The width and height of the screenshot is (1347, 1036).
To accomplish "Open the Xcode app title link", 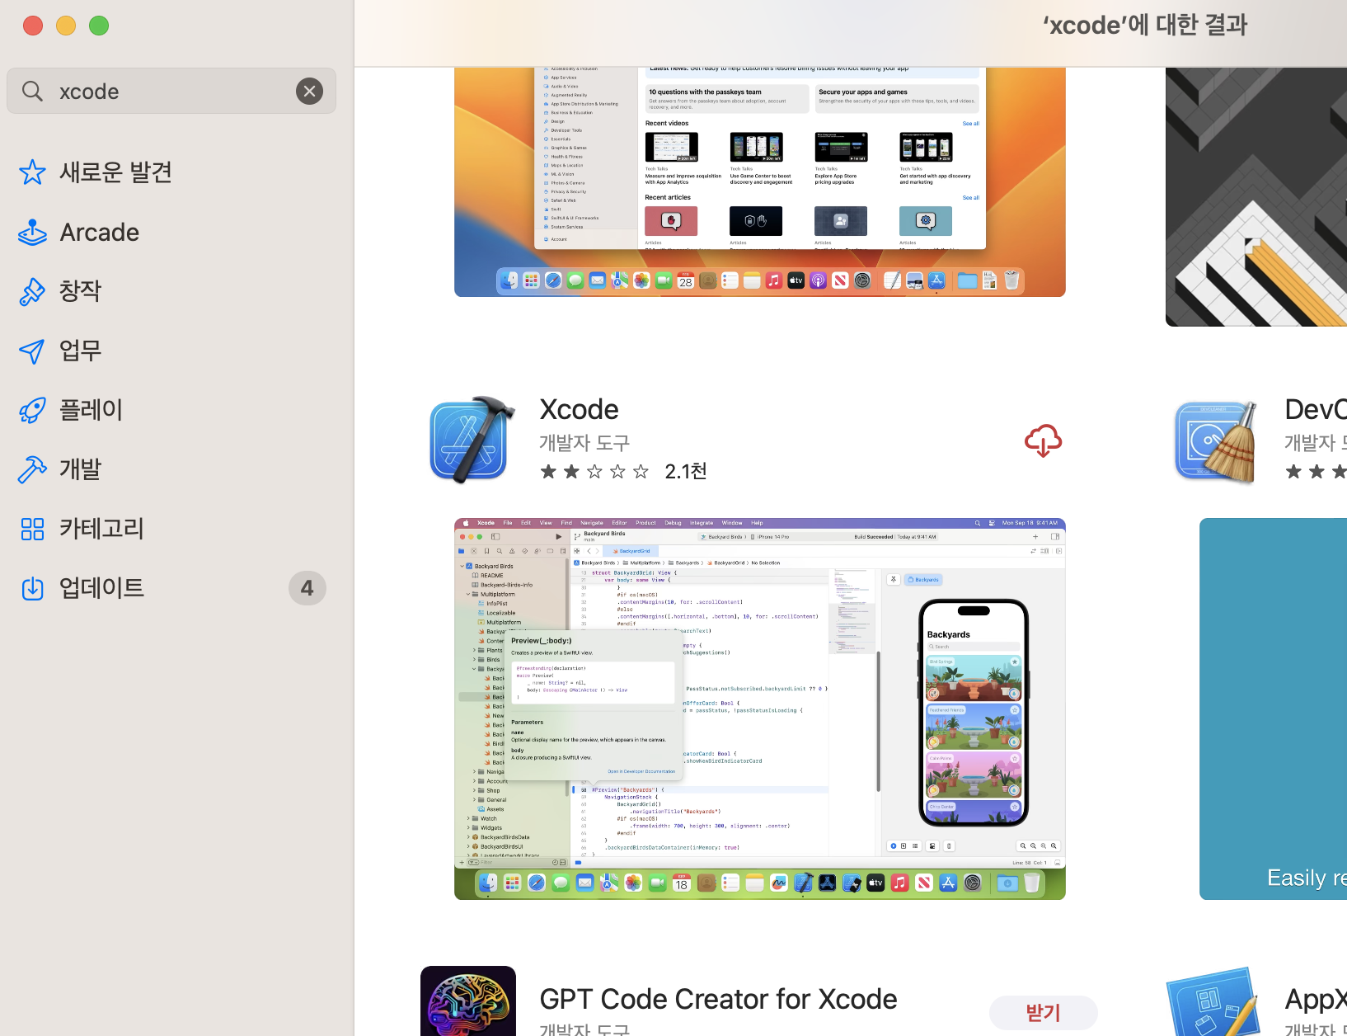I will point(579,410).
